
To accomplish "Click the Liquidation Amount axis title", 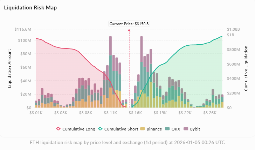I will [x=9, y=68].
